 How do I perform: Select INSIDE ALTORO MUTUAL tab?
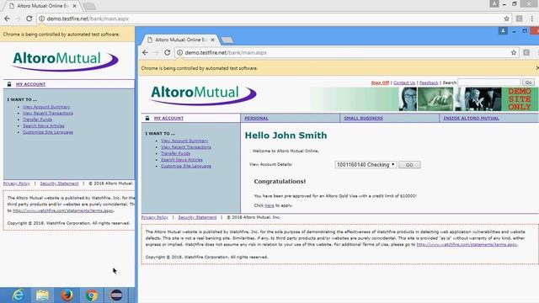pos(471,118)
